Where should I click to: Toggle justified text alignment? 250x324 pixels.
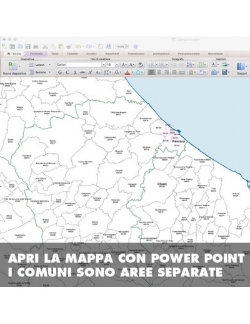coord(174,72)
